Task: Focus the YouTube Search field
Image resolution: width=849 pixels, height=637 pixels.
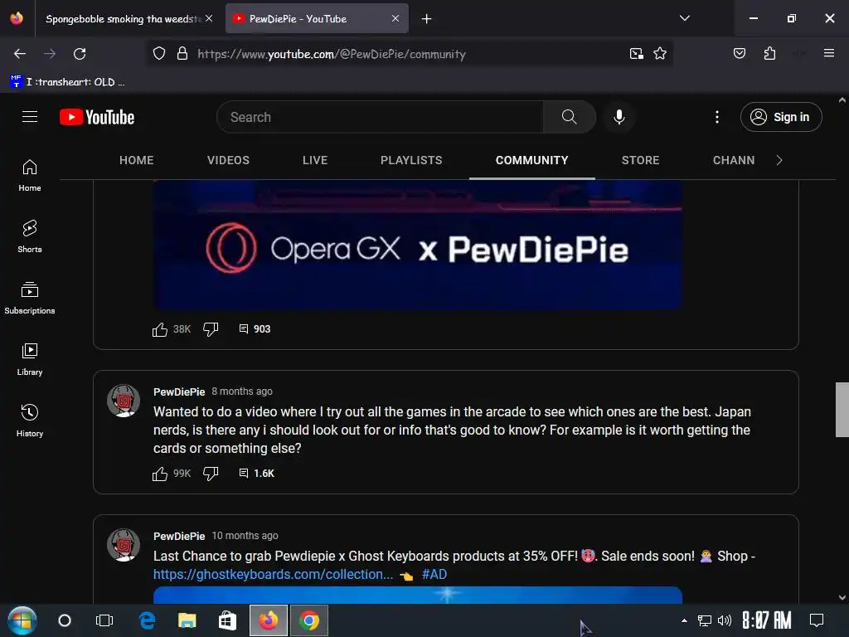Action: (380, 117)
